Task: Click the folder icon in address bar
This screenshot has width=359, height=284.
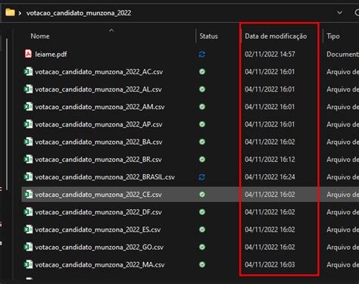Action: pos(10,12)
